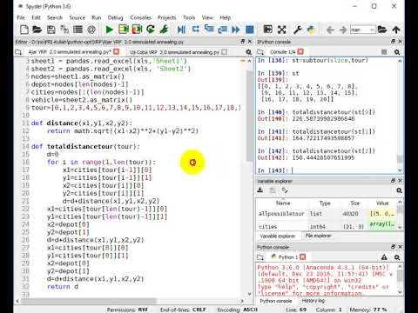Viewport: 418px width, 313px height.
Task: Run file with the green play button
Action: click(x=109, y=30)
